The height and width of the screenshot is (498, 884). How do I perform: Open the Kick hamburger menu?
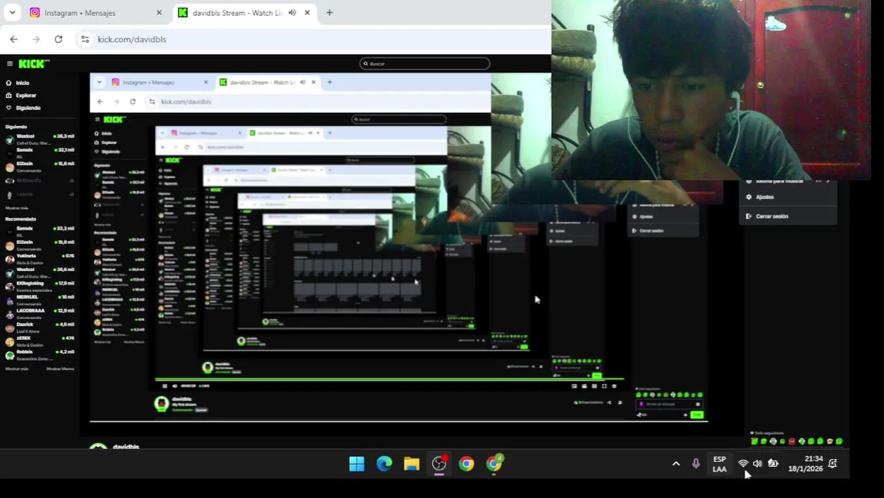pos(10,64)
